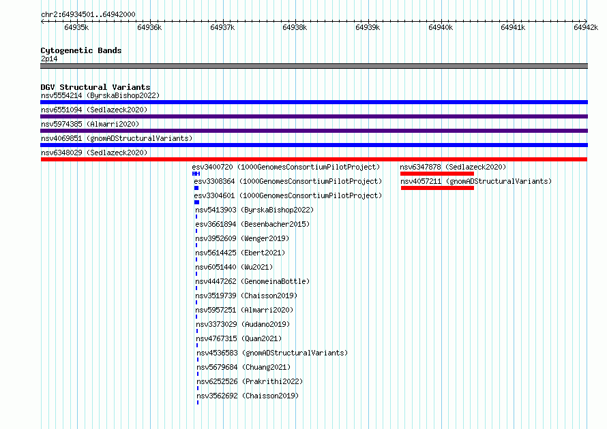Click the red bar under nsv6347878
Image resolution: width=607 pixels, height=429 pixels.
[437, 174]
